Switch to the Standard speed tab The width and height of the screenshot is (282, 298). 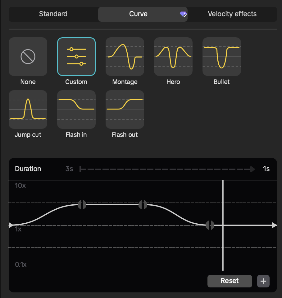[x=53, y=14]
